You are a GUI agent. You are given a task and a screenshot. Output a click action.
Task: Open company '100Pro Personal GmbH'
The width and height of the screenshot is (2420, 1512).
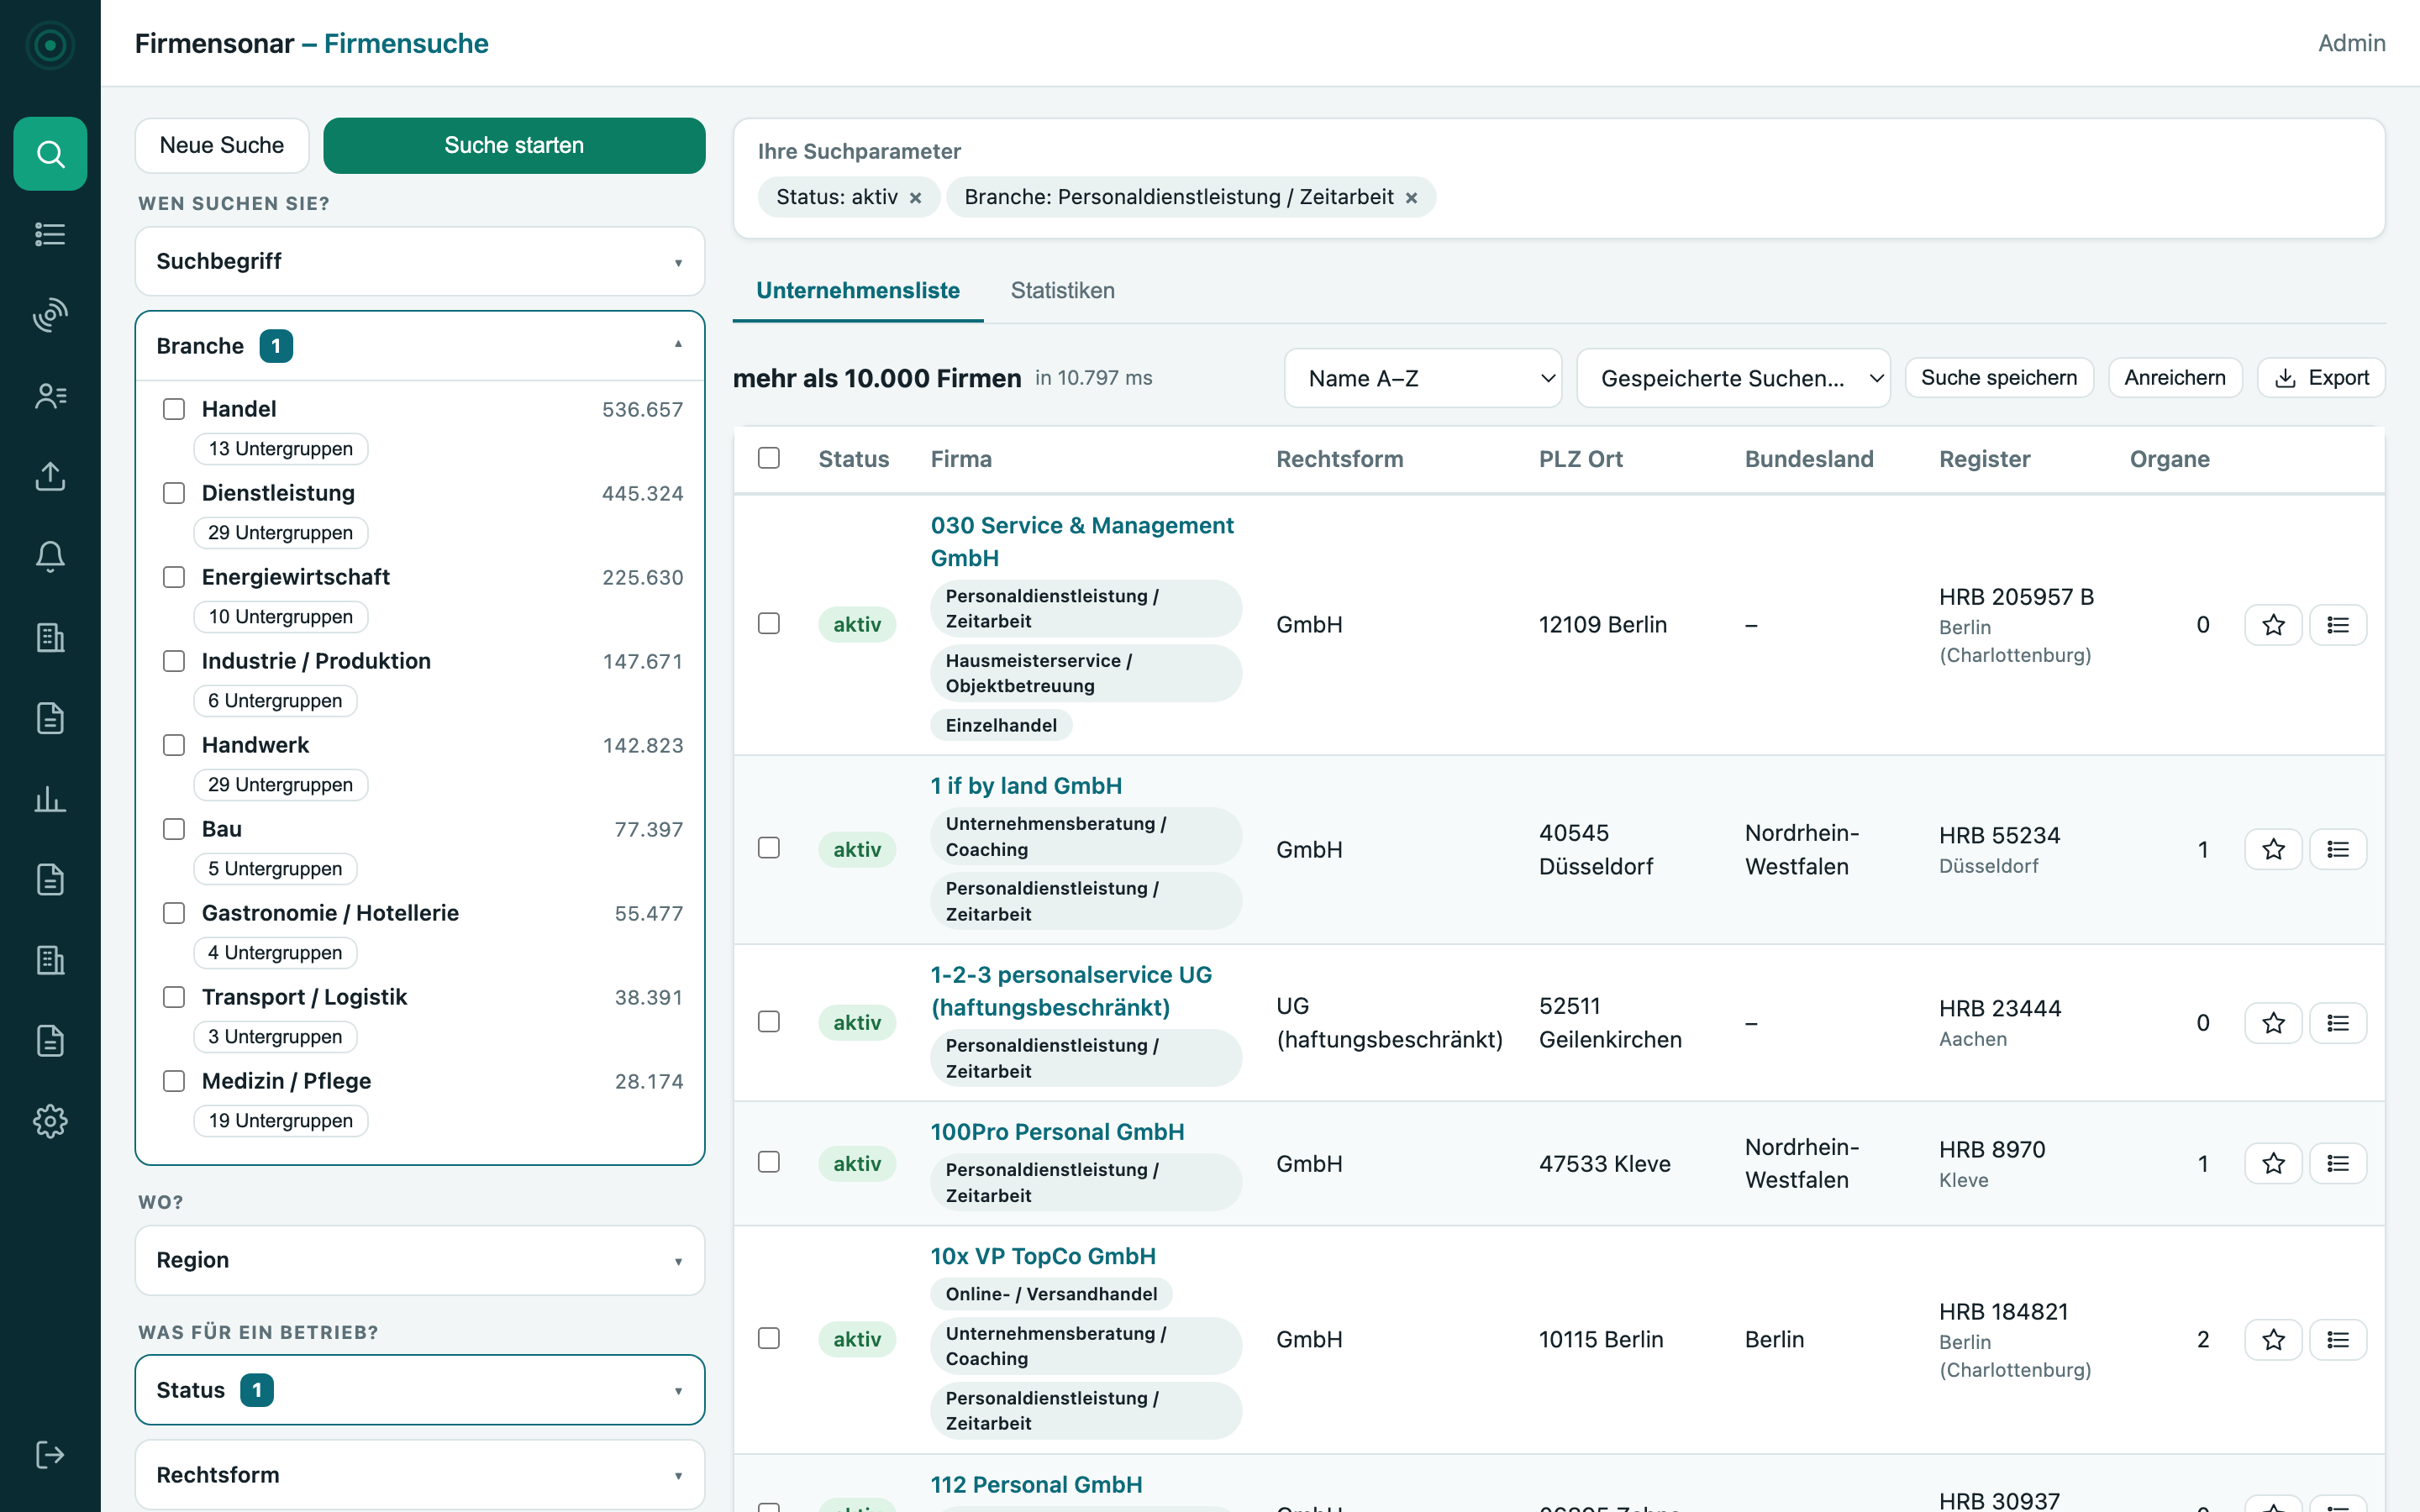pyautogui.click(x=1057, y=1132)
